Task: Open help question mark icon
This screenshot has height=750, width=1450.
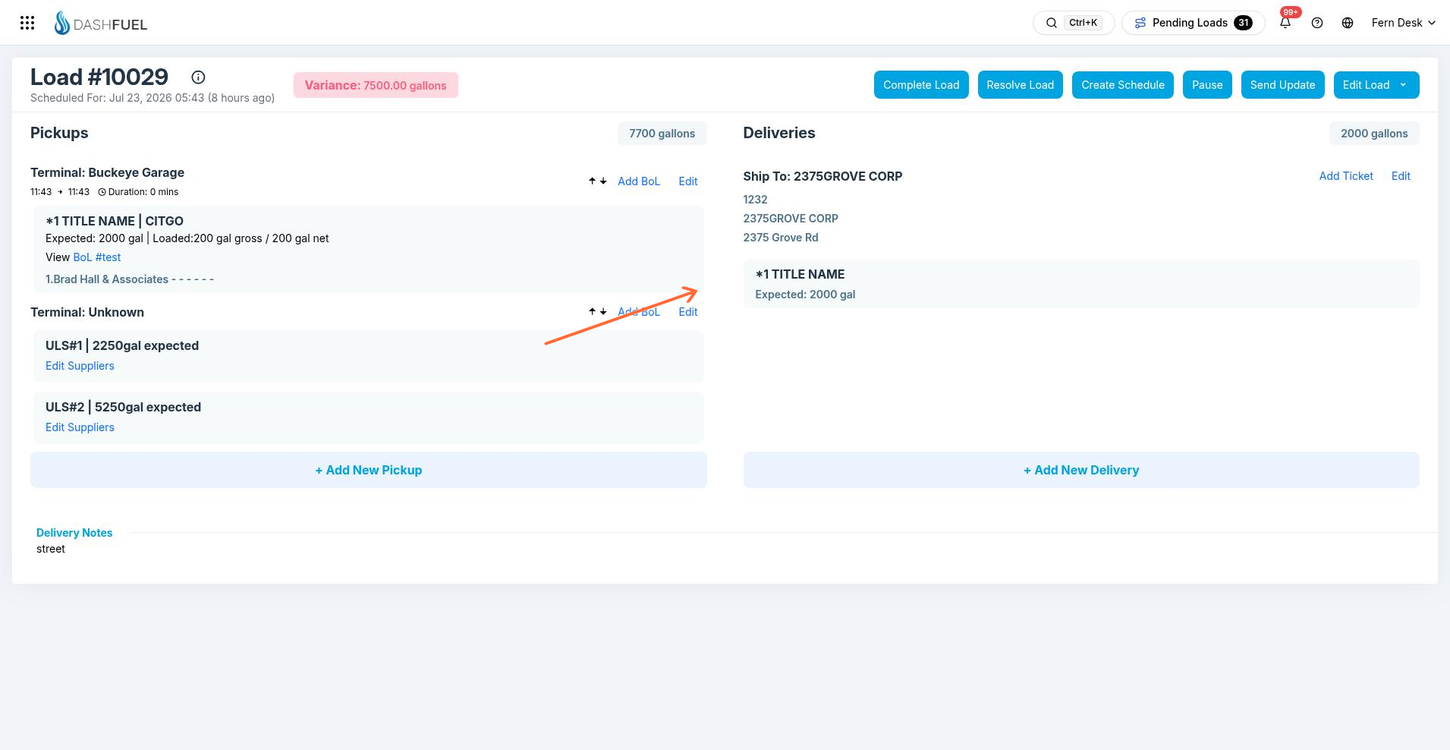Action: point(1317,23)
